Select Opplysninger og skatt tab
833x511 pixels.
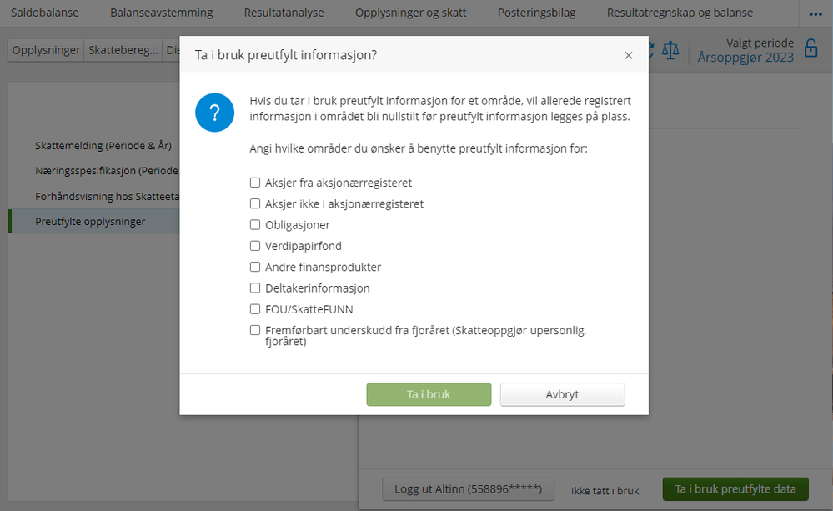click(x=410, y=13)
